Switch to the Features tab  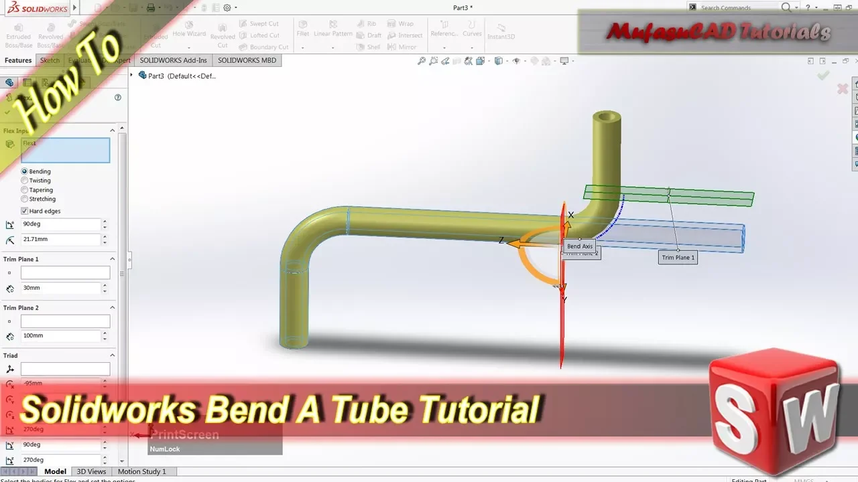(x=18, y=60)
